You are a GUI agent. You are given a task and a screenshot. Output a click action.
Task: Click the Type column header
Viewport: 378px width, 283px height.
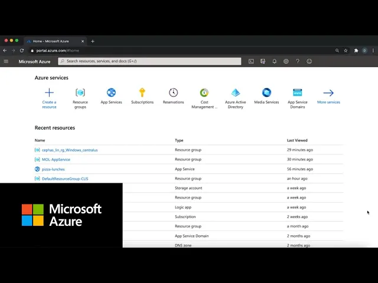point(179,140)
